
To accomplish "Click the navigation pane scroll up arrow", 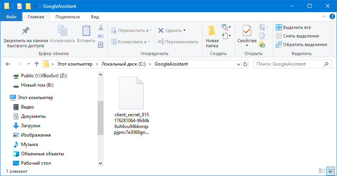I will [x=101, y=75].
